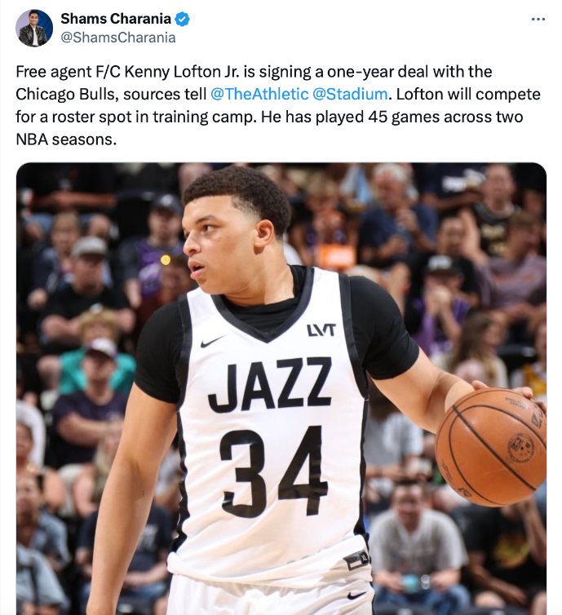Click the tweet text mentioning Chicago Bulls

pos(277,105)
